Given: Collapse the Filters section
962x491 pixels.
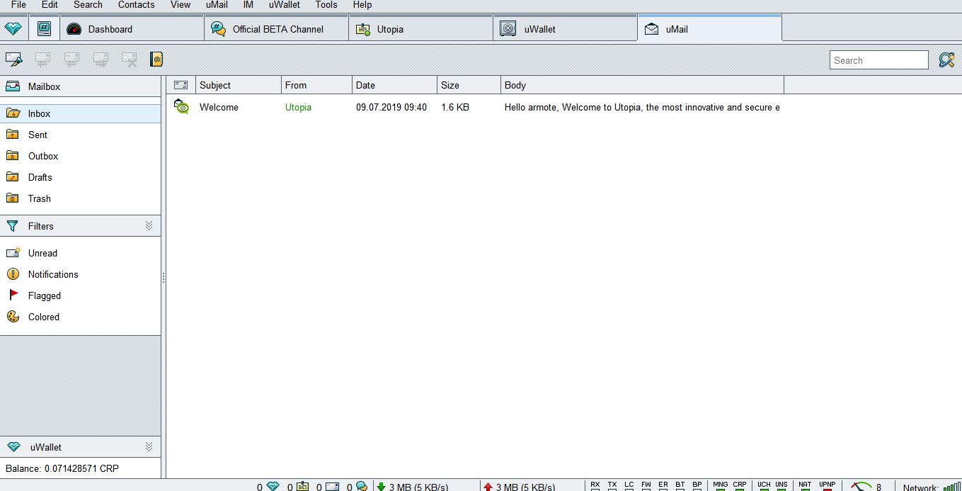Looking at the screenshot, I should pos(149,226).
